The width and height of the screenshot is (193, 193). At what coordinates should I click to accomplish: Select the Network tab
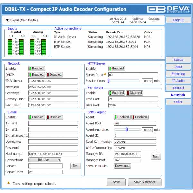178,95
